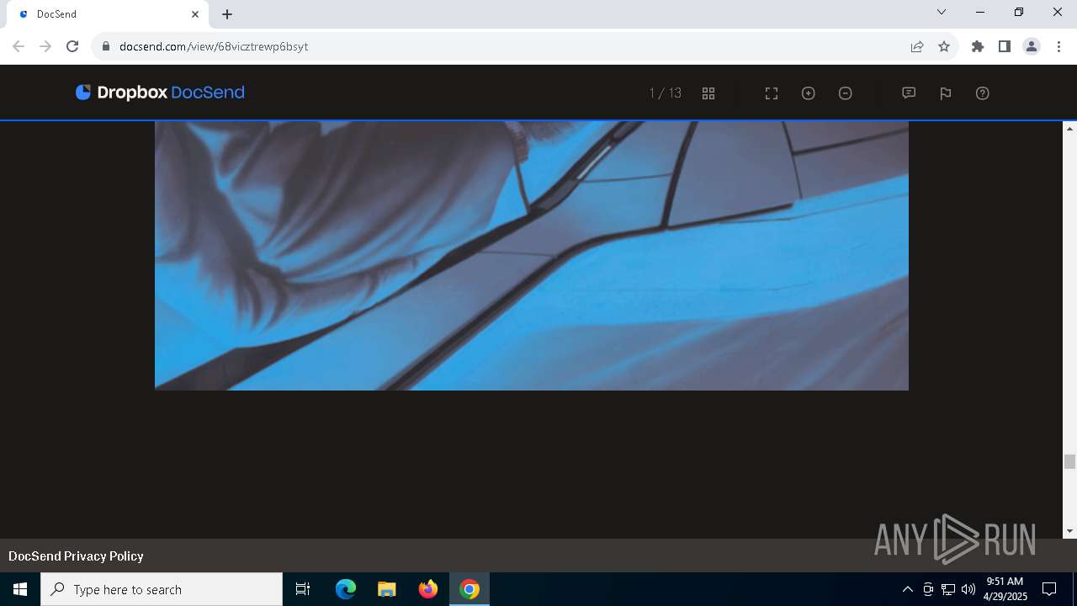
Task: Reload the current page
Action: tap(72, 46)
